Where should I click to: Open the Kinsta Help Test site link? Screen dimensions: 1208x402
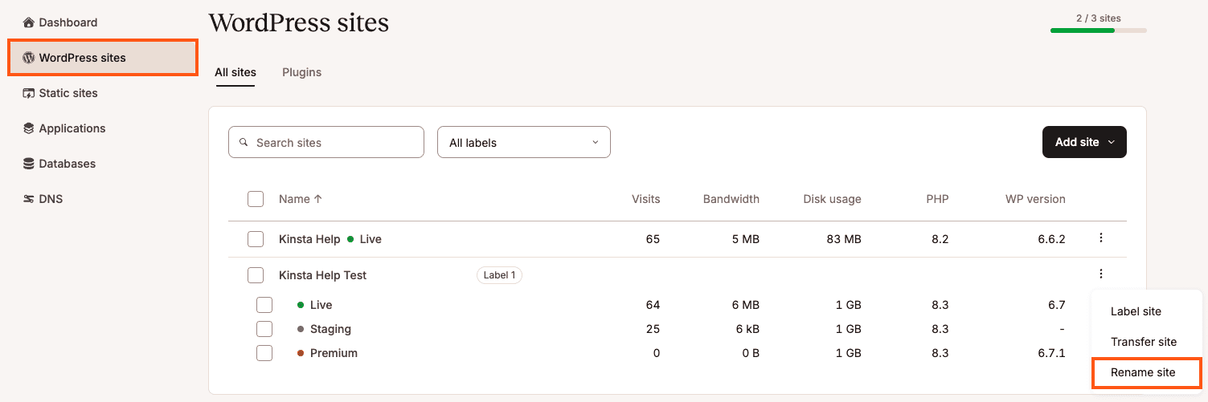click(x=322, y=275)
